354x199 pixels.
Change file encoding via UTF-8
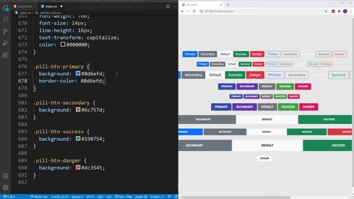pyautogui.click(x=90, y=197)
